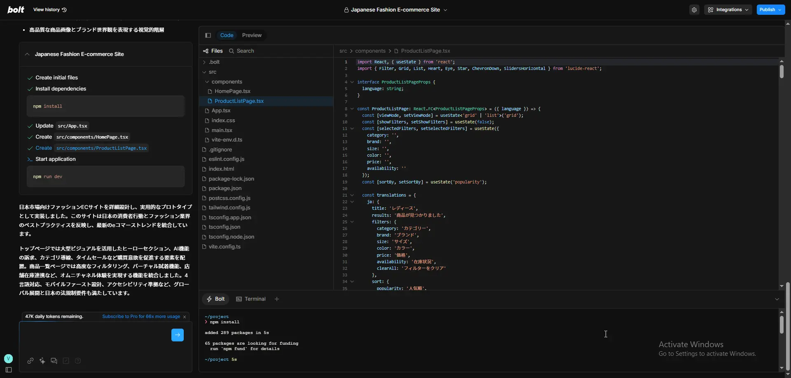Click the discussion chat bubbles icon
Viewport: 791px width, 378px height.
(54, 361)
